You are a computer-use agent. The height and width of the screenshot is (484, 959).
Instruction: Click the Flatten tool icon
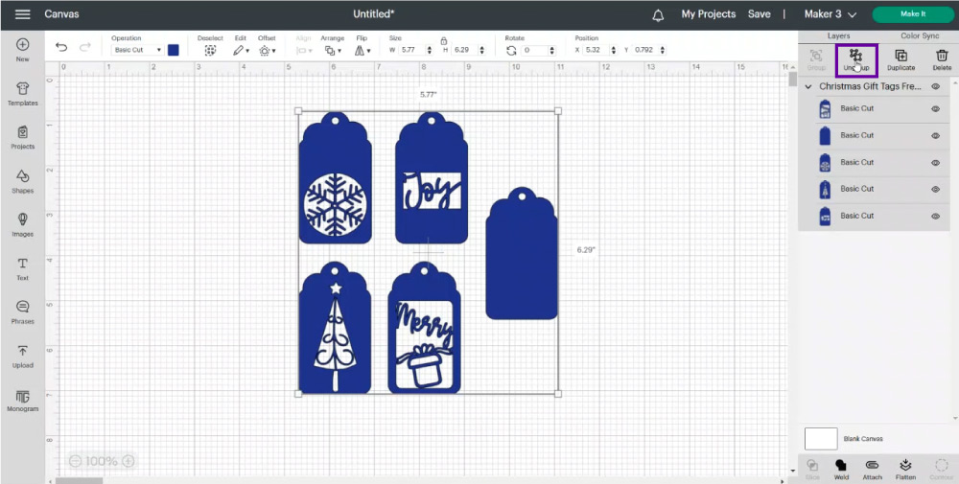905,470
